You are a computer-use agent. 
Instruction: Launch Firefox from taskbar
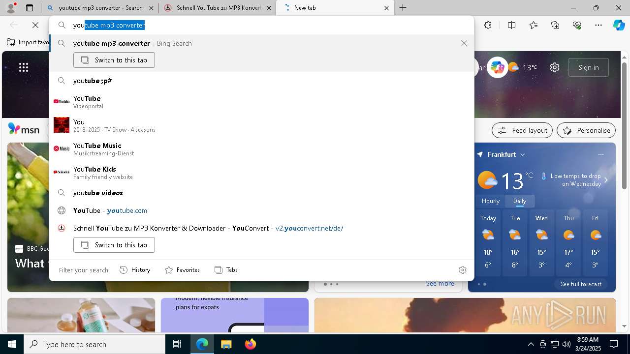[250, 344]
